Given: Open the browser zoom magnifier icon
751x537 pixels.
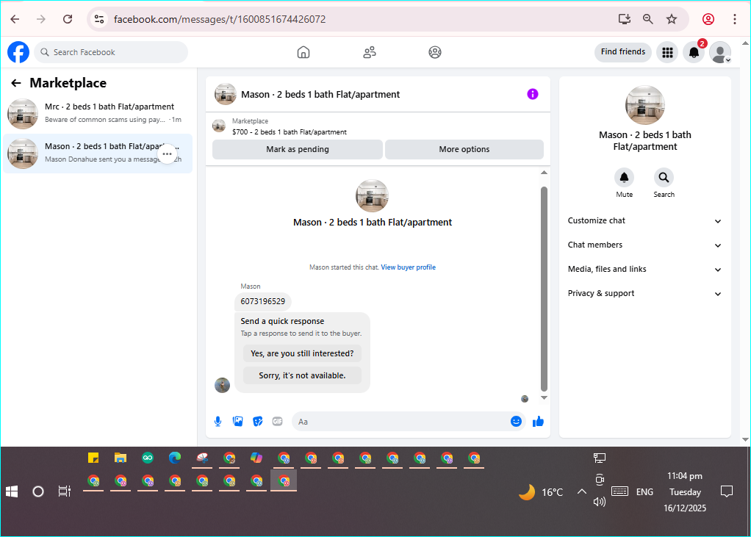Looking at the screenshot, I should click(x=647, y=19).
